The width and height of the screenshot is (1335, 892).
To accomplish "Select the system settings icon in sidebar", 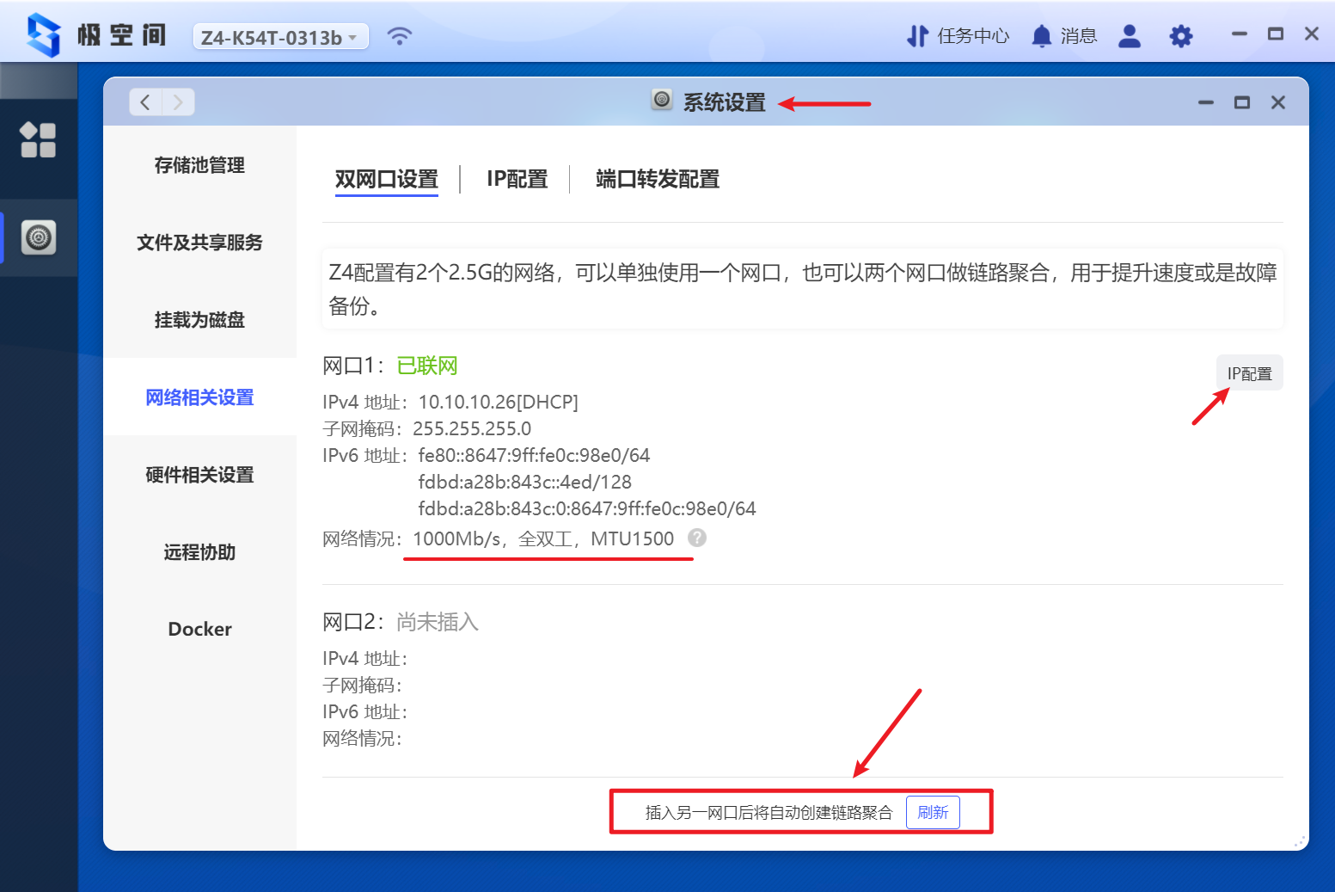I will click(x=38, y=238).
